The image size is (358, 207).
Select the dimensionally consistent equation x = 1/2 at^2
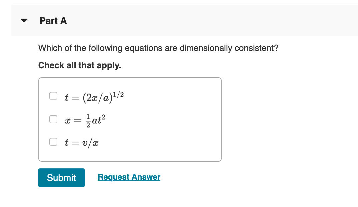click(x=53, y=119)
